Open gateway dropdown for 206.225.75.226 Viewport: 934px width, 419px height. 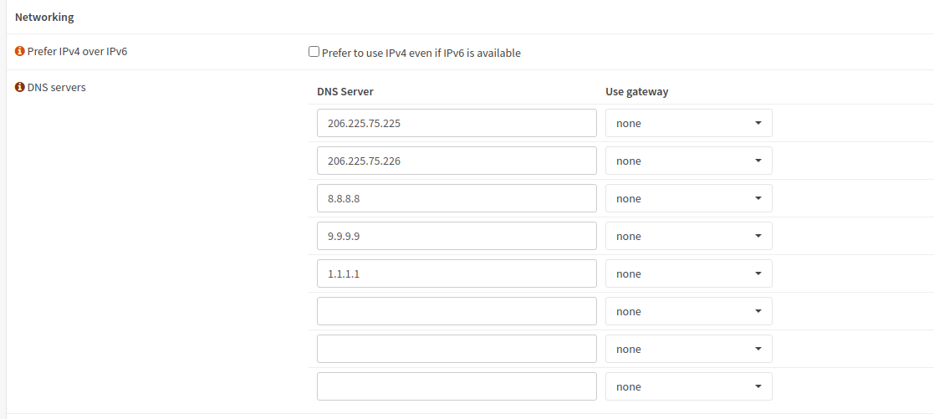point(689,161)
